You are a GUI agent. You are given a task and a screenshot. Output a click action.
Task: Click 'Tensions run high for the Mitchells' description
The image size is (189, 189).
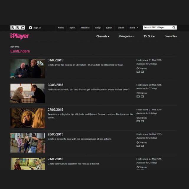(90, 116)
